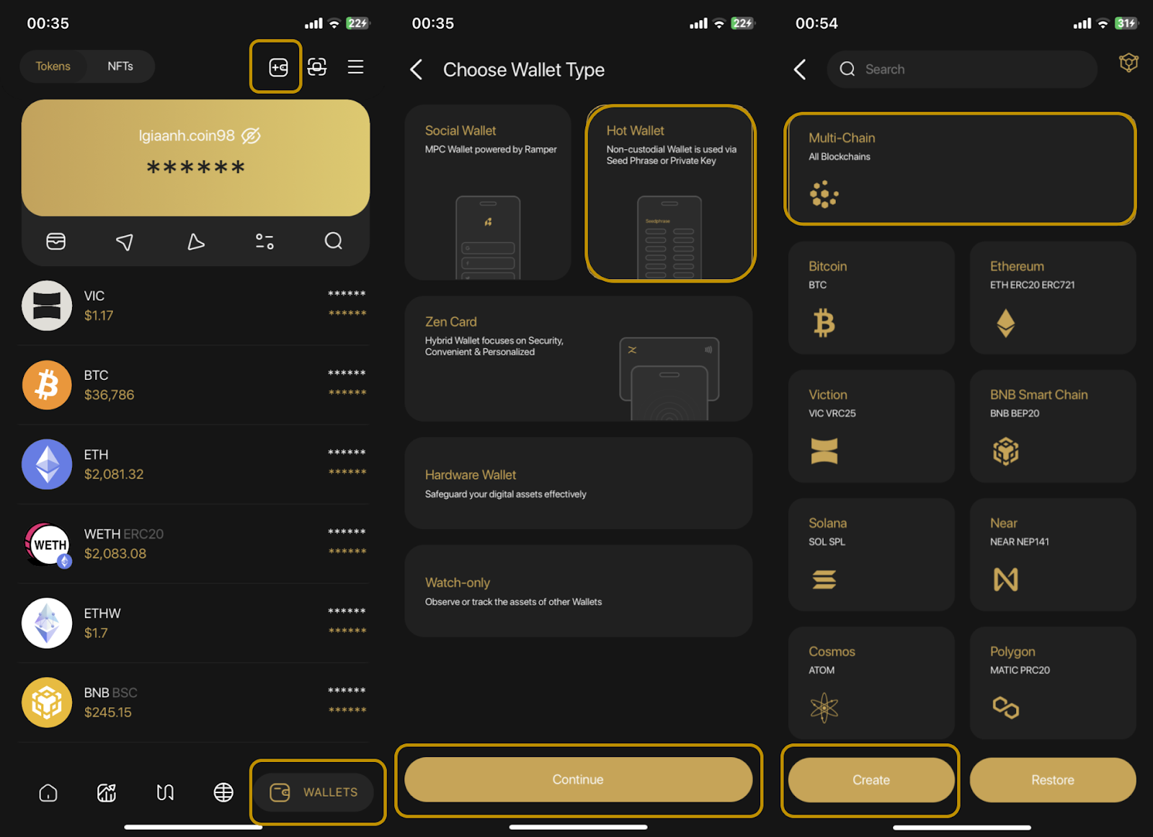This screenshot has width=1153, height=837.
Task: Select the VIC token icon
Action: 47,306
